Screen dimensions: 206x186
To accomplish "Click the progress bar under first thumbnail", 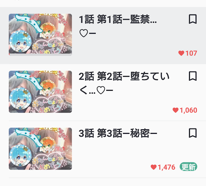I will click(x=40, y=55).
